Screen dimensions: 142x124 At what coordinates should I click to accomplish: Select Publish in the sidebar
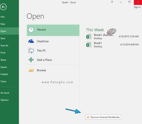point(4,74)
